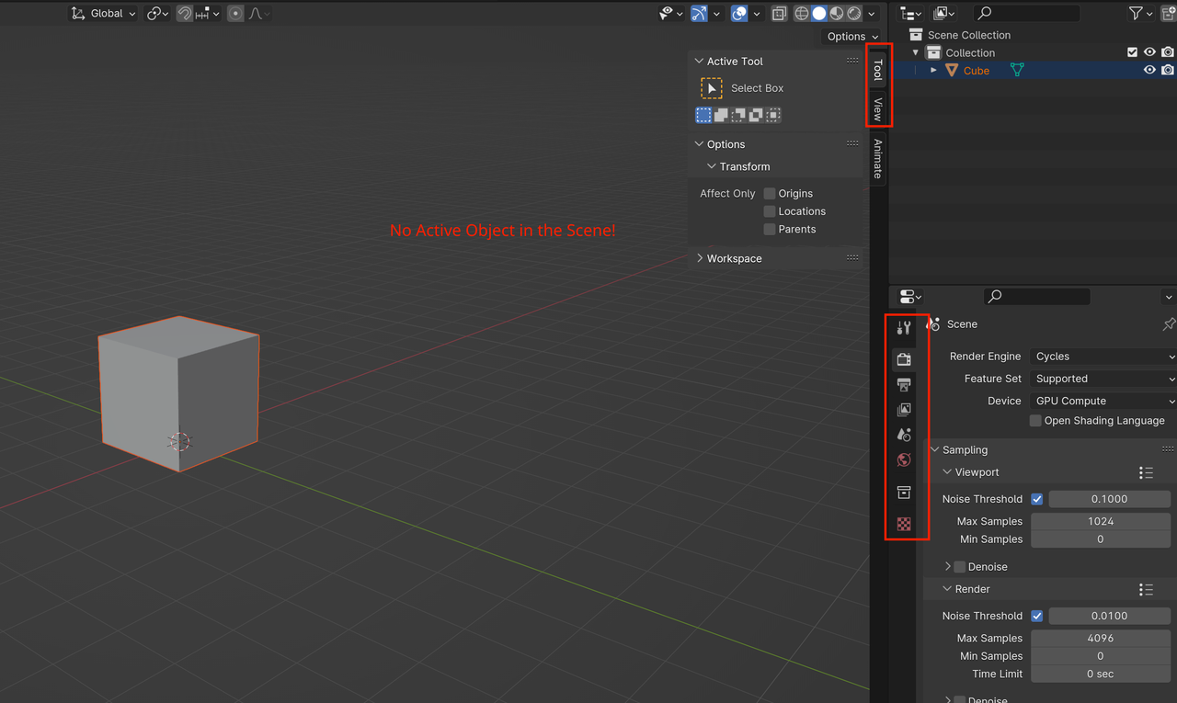The width and height of the screenshot is (1177, 703).
Task: Open the Device GPU Compute dropdown
Action: point(1103,401)
